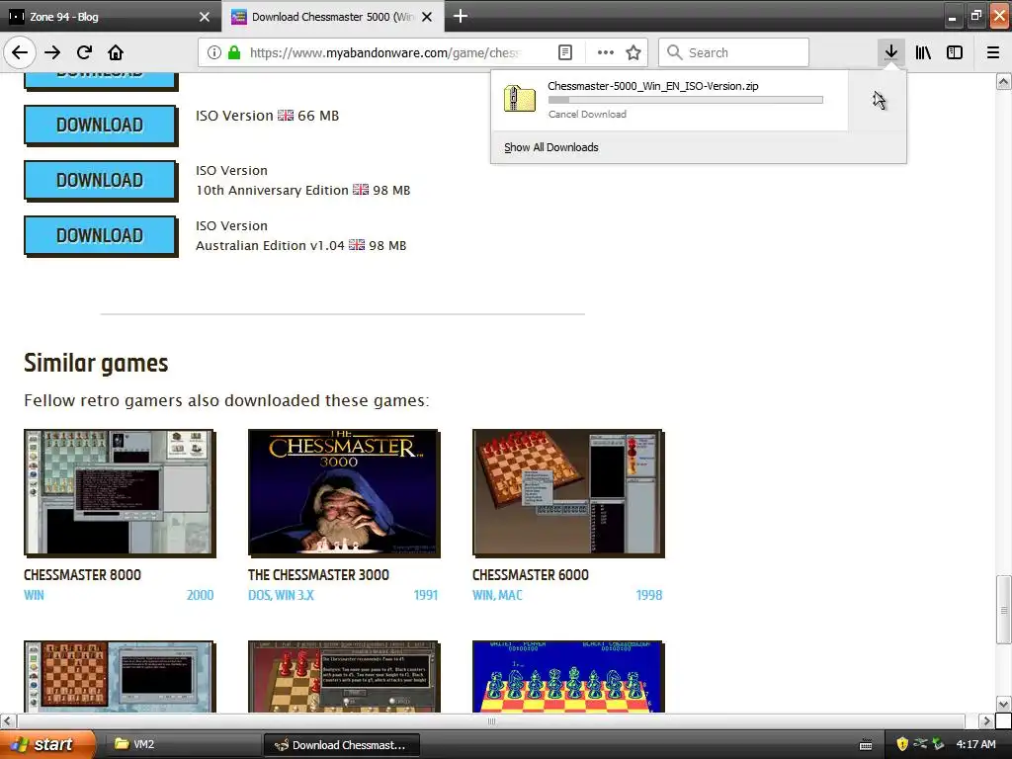
Task: Close the Download Chessmaster 5000 tab
Action: point(427,17)
